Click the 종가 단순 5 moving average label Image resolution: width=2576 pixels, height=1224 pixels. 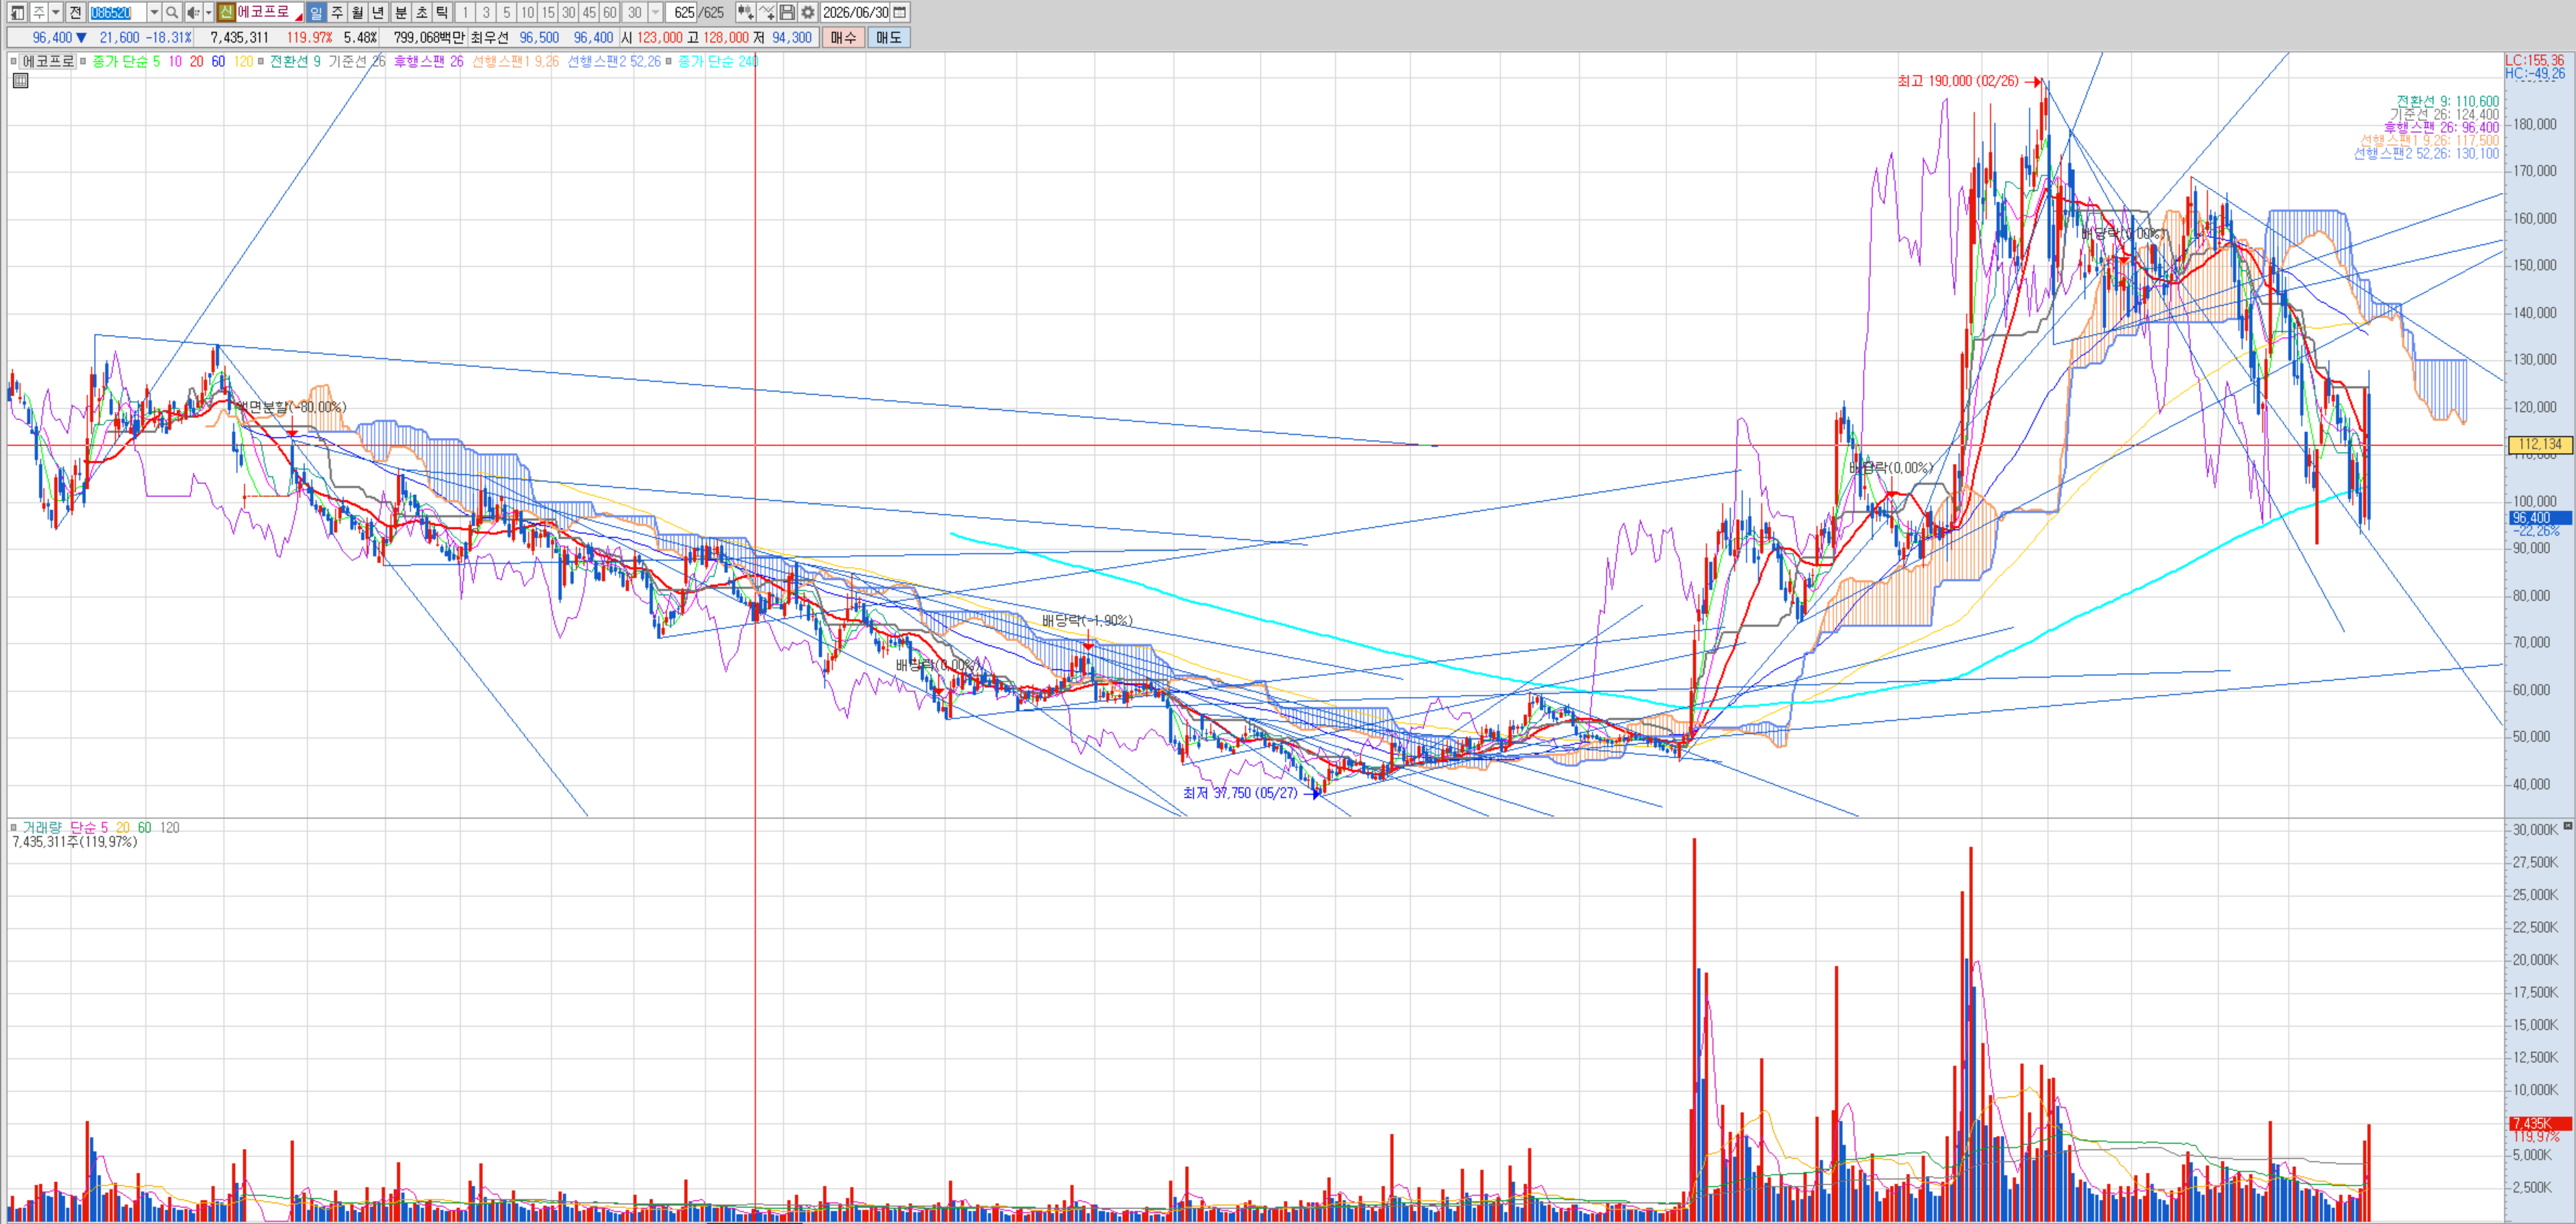(126, 62)
